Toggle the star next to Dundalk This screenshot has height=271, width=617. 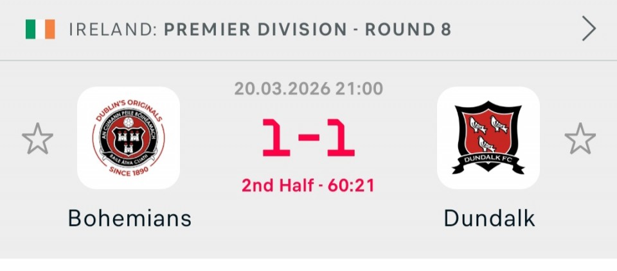tap(580, 138)
